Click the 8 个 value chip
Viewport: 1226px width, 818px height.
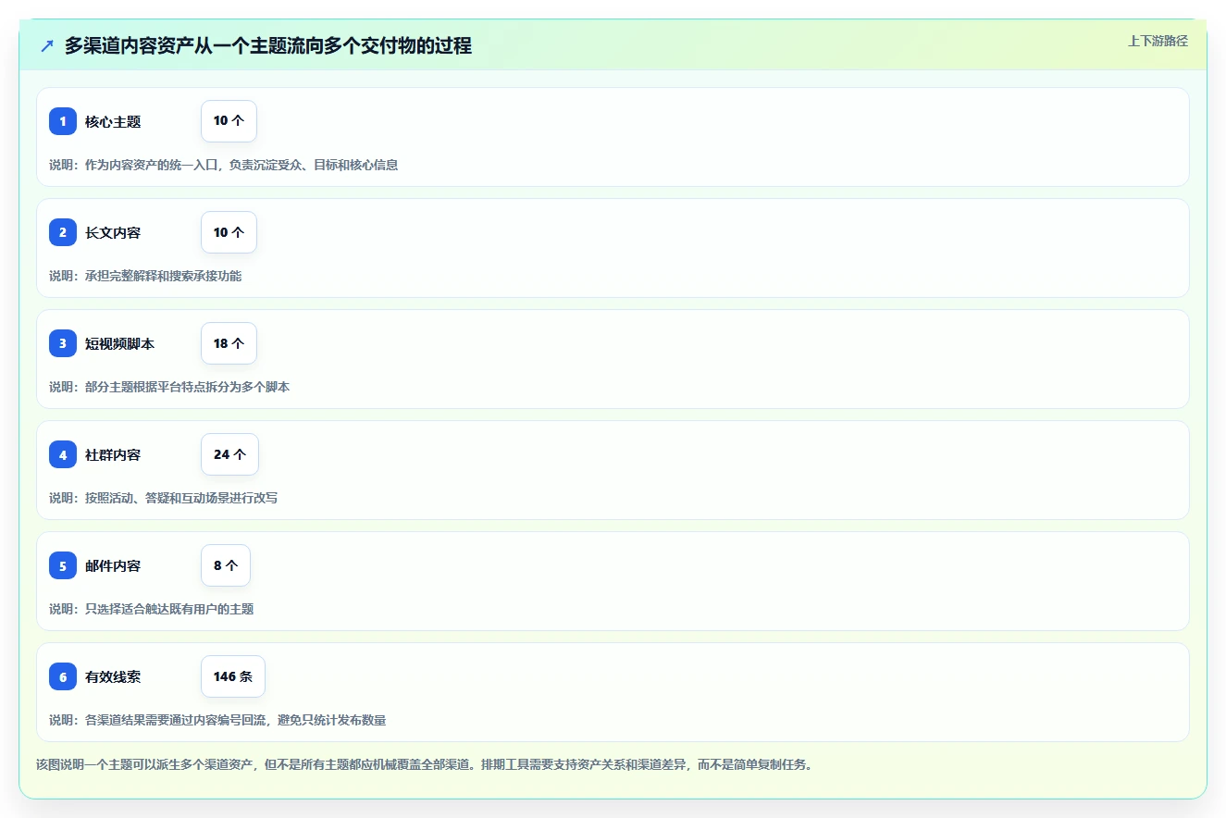click(226, 565)
